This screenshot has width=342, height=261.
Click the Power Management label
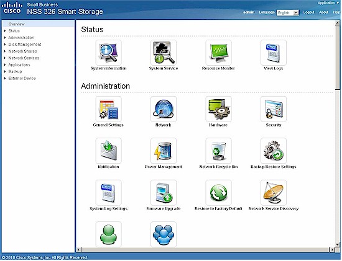pyautogui.click(x=163, y=167)
